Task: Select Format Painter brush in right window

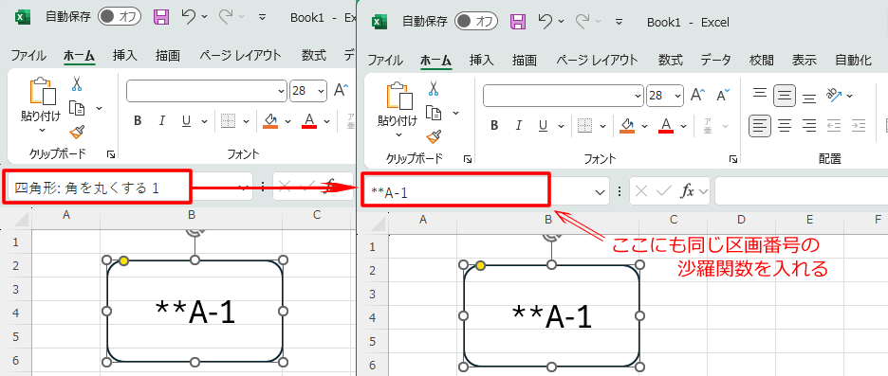Action: (x=434, y=136)
